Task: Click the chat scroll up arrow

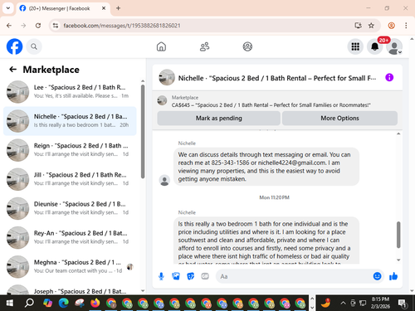Action: (398, 134)
